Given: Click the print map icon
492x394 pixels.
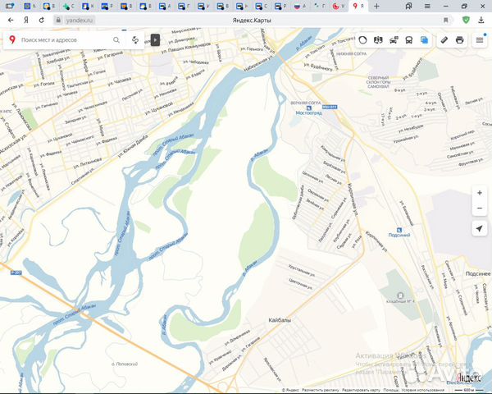Looking at the screenshot, I should tap(460, 40).
